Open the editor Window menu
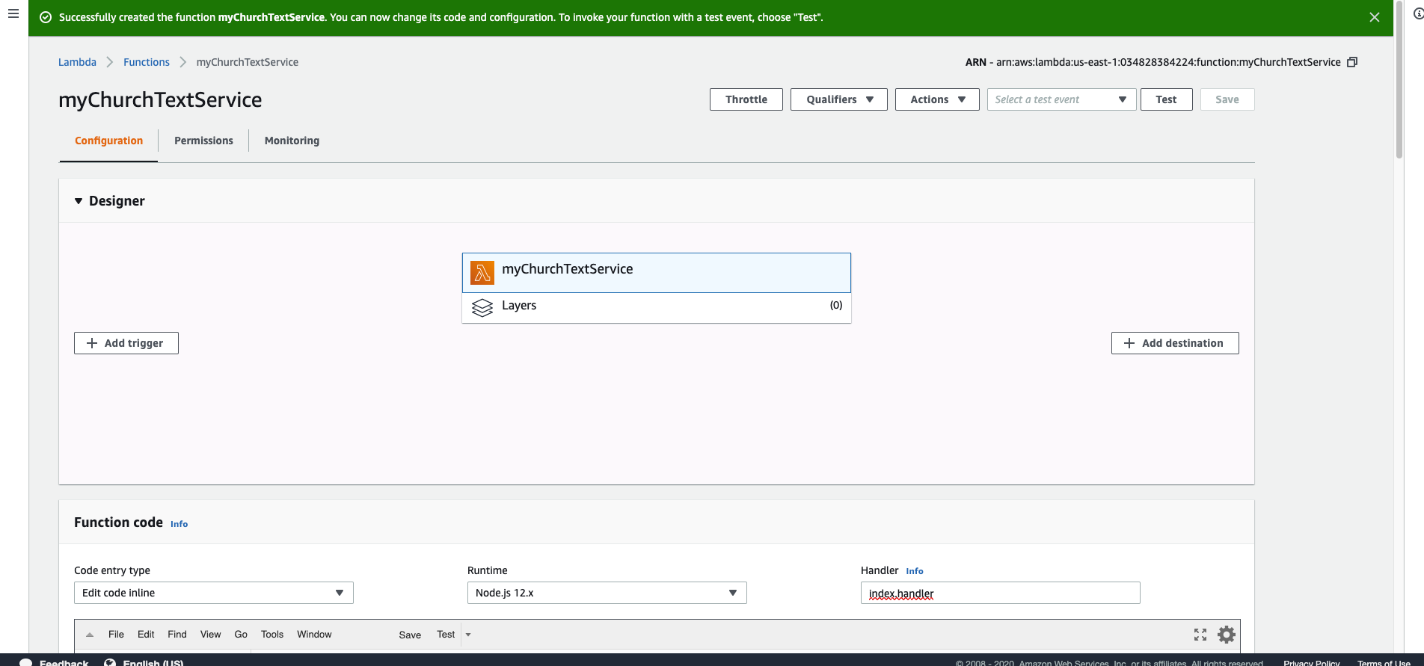The image size is (1424, 666). [314, 635]
